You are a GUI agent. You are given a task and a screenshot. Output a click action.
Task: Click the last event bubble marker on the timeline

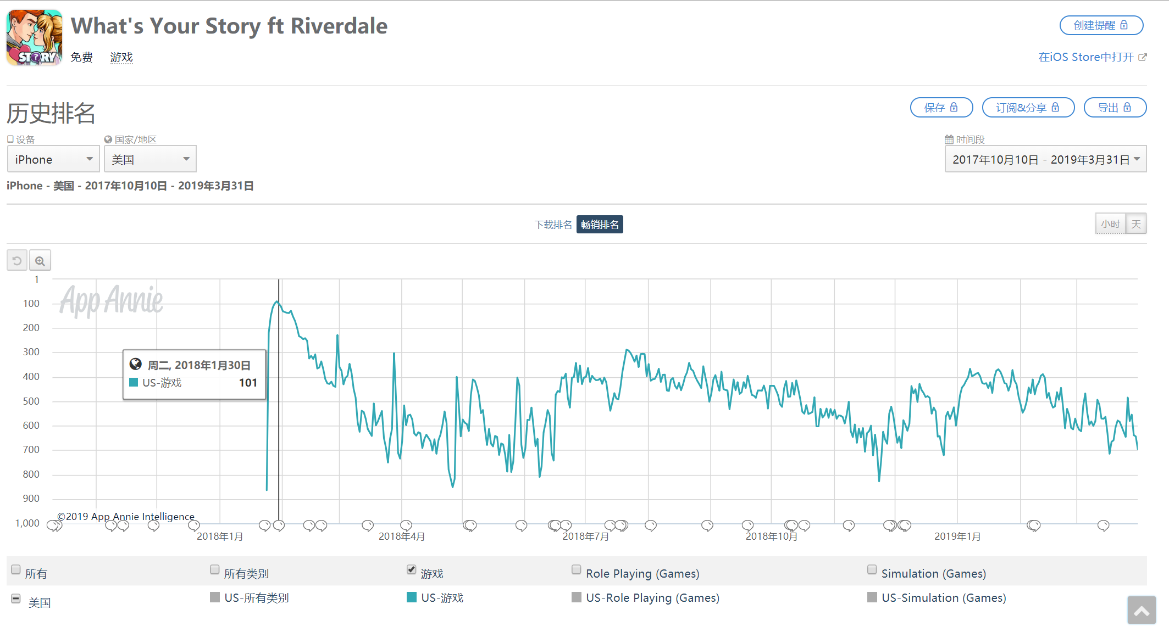coord(1103,525)
